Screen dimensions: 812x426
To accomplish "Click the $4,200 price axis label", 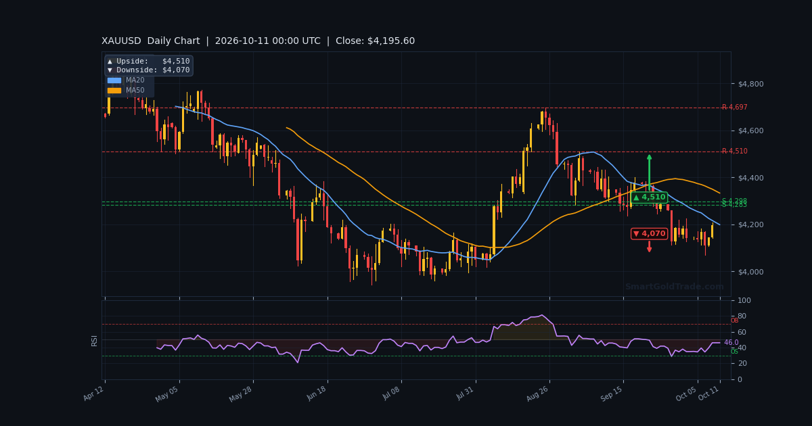I will 750,224.
